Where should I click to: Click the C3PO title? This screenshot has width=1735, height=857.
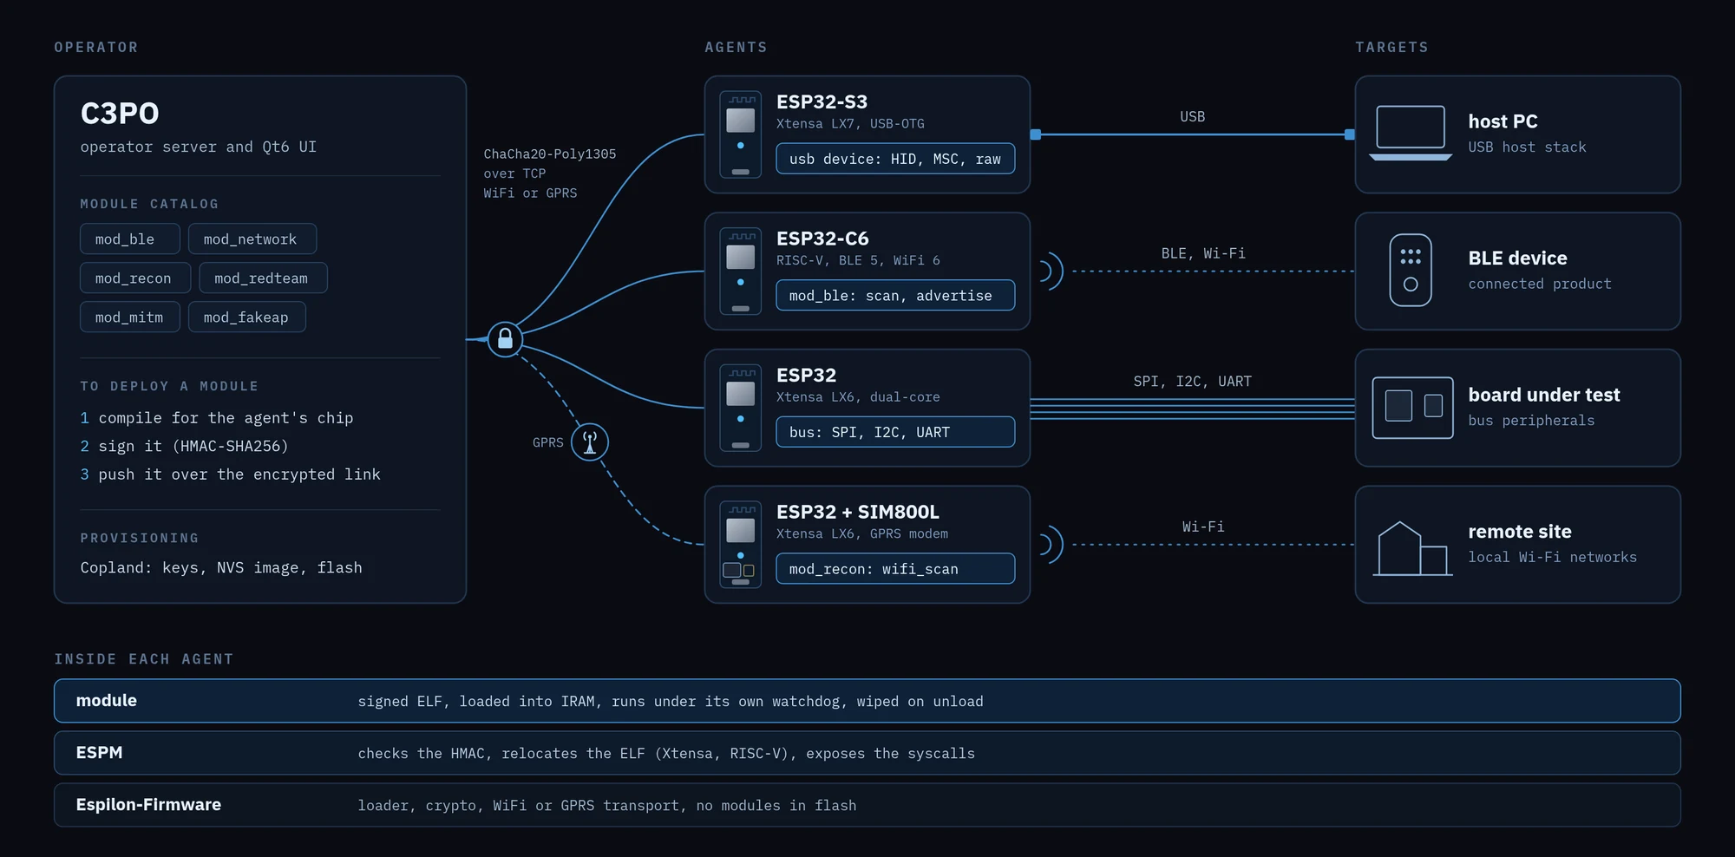point(120,114)
